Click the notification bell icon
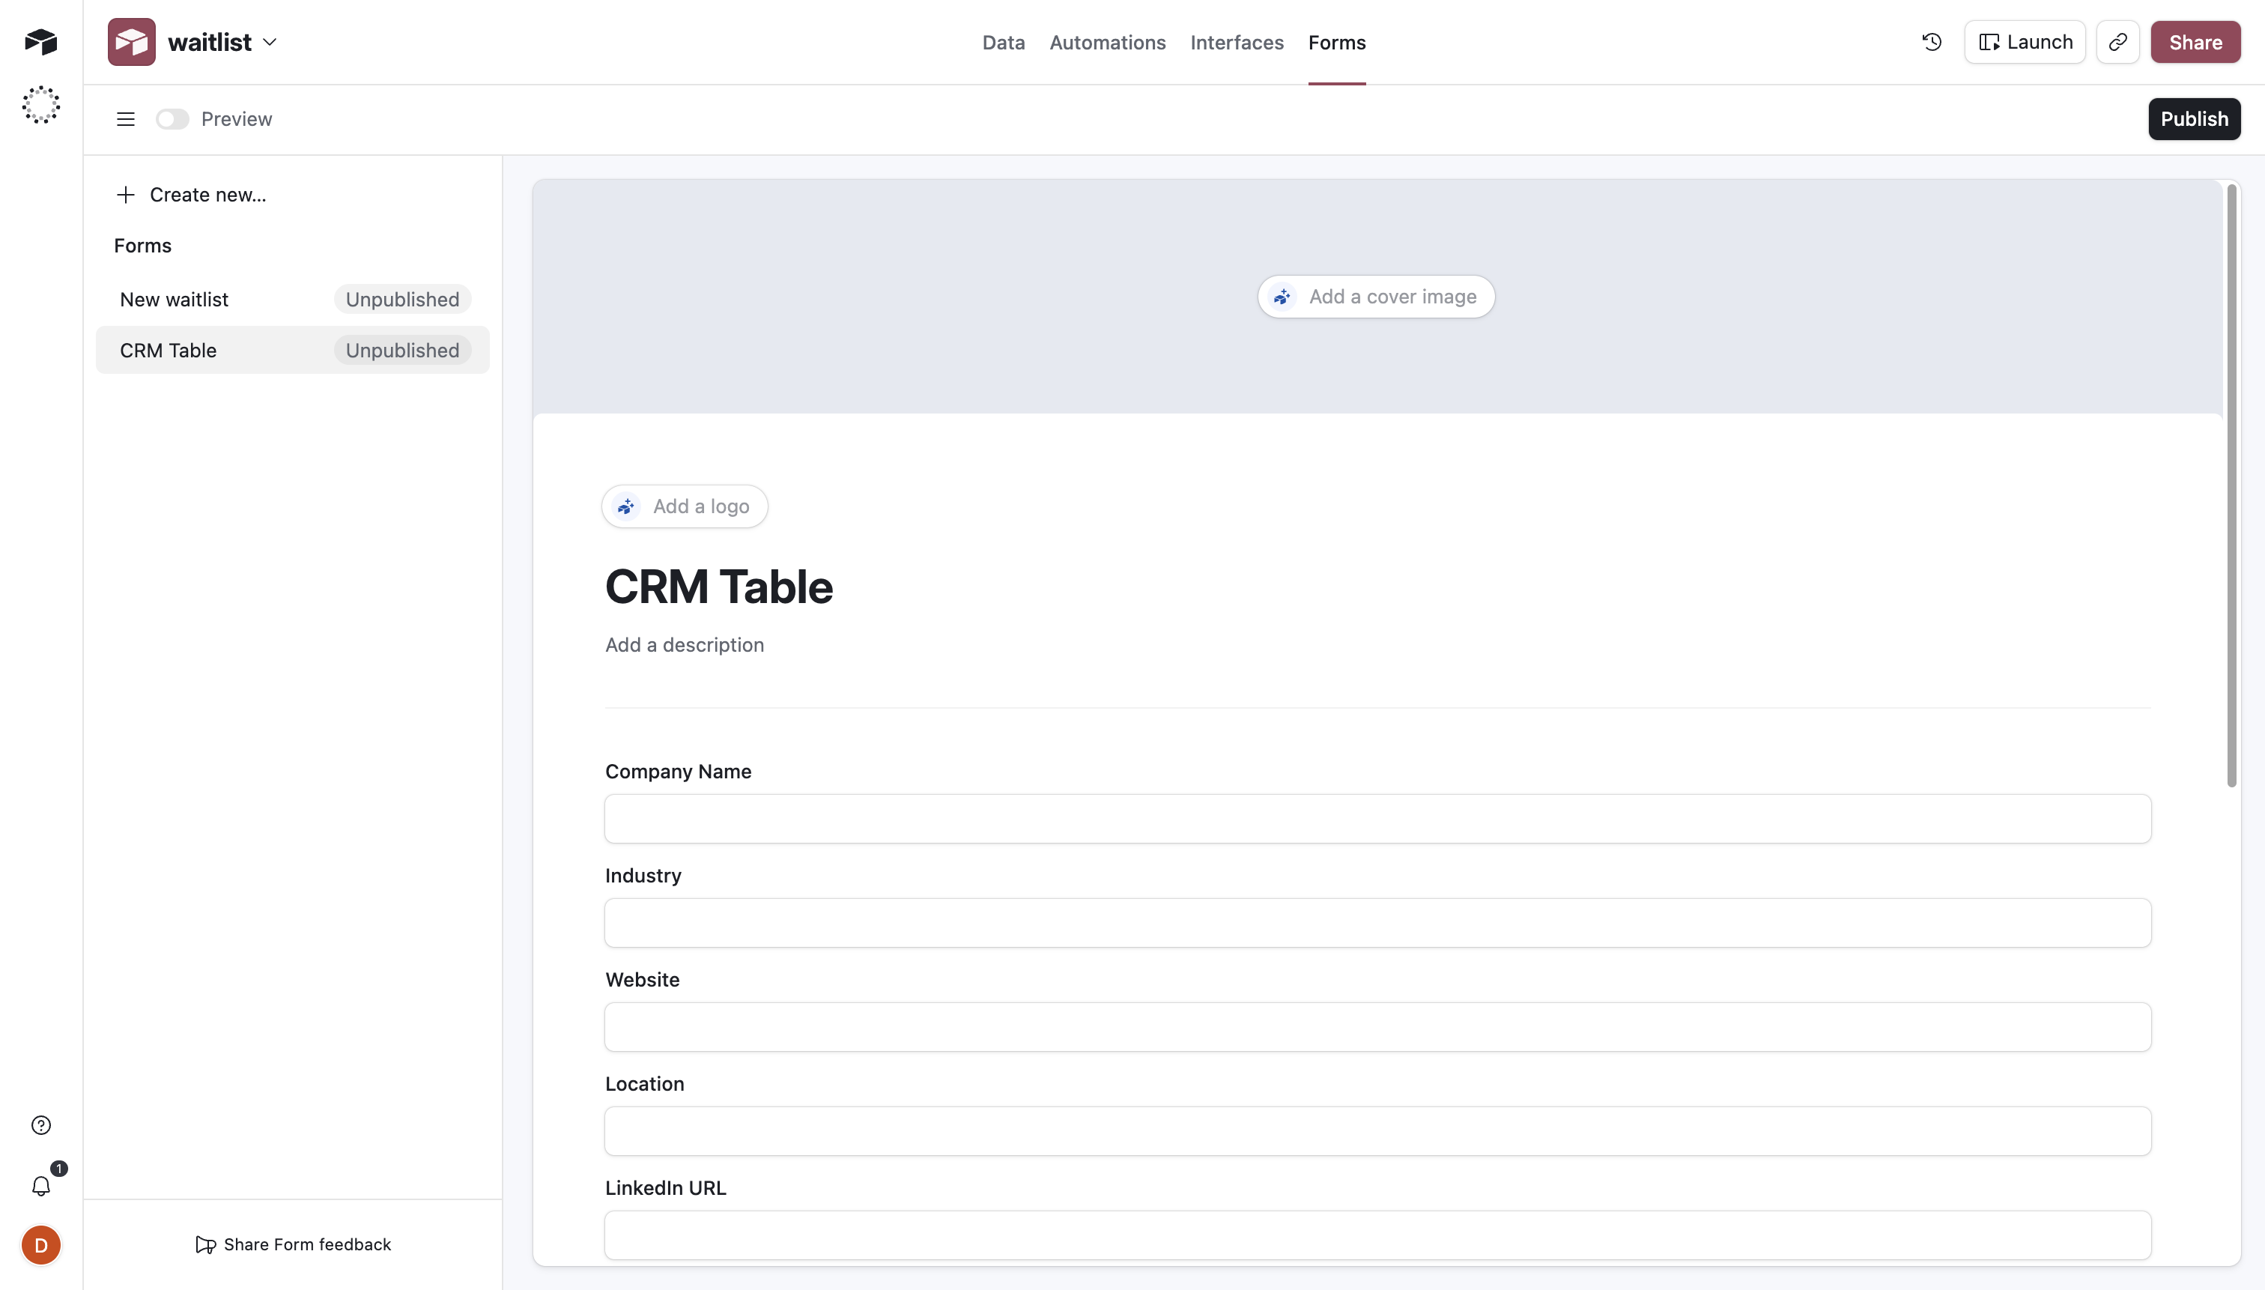Screen dimensions: 2265x1290 point(40,1187)
